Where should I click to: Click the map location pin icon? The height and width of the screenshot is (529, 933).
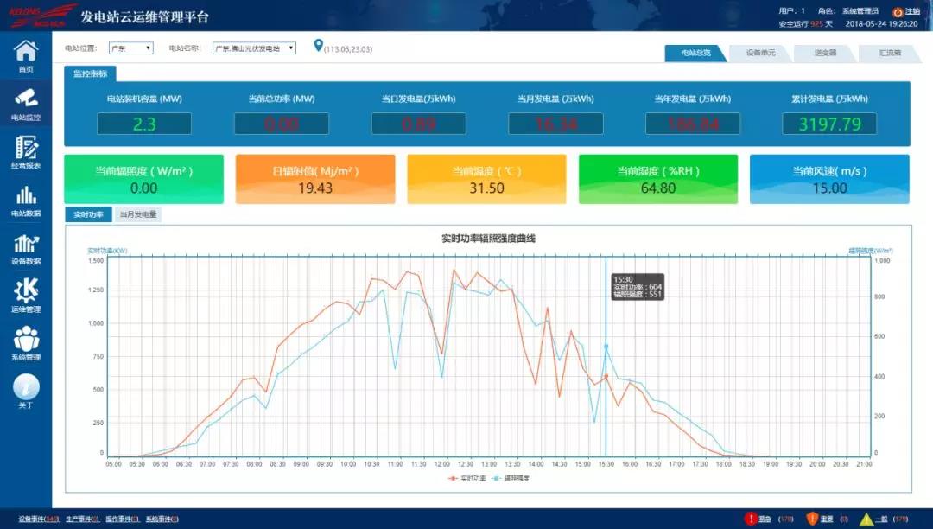(x=318, y=46)
